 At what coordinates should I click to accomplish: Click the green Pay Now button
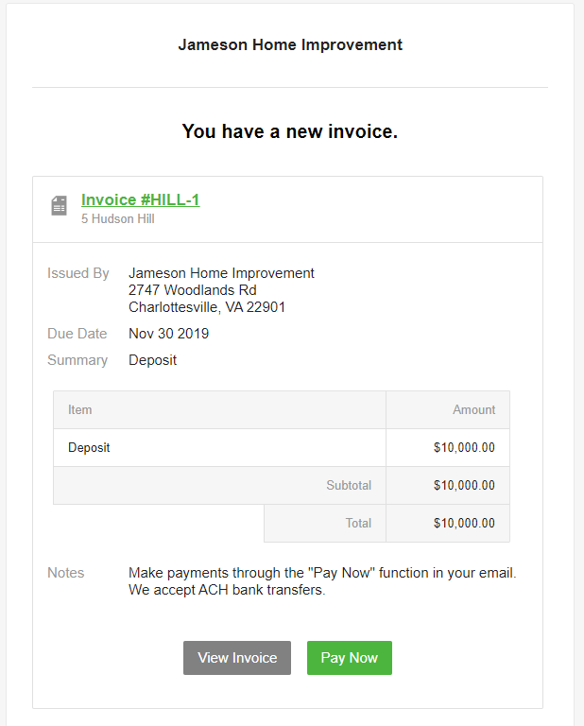point(349,658)
